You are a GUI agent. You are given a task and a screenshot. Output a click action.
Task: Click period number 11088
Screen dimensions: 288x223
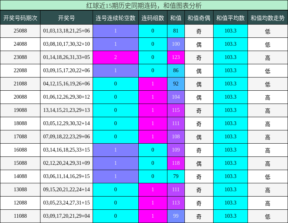click(x=20, y=216)
